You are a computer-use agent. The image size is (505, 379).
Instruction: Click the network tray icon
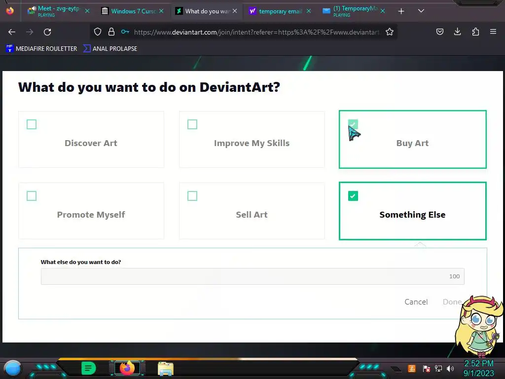[x=438, y=368]
